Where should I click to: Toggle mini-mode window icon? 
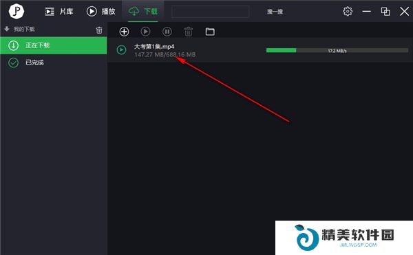click(x=385, y=11)
